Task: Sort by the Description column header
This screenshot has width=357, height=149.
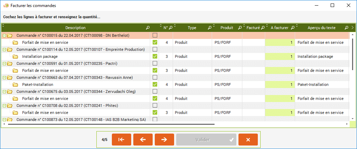Action: (x=75, y=28)
